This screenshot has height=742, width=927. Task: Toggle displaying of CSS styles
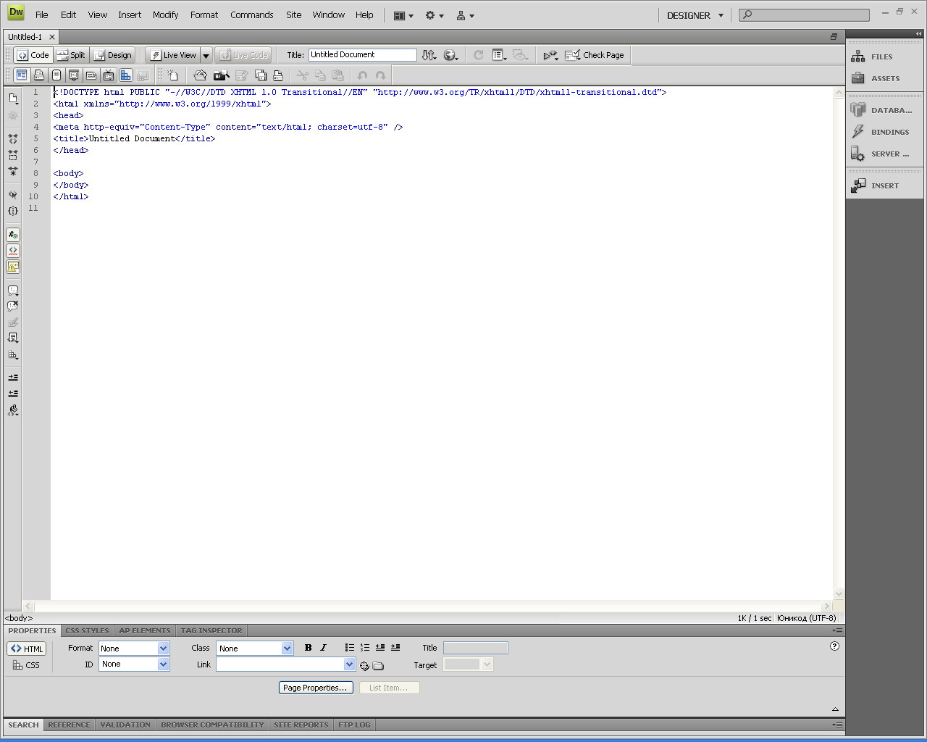click(x=126, y=75)
